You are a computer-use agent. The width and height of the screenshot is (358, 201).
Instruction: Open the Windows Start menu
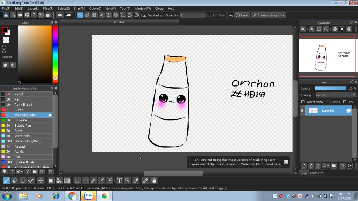click(7, 196)
